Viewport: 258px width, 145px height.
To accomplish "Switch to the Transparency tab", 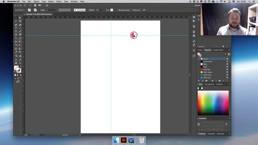I will 209,84.
